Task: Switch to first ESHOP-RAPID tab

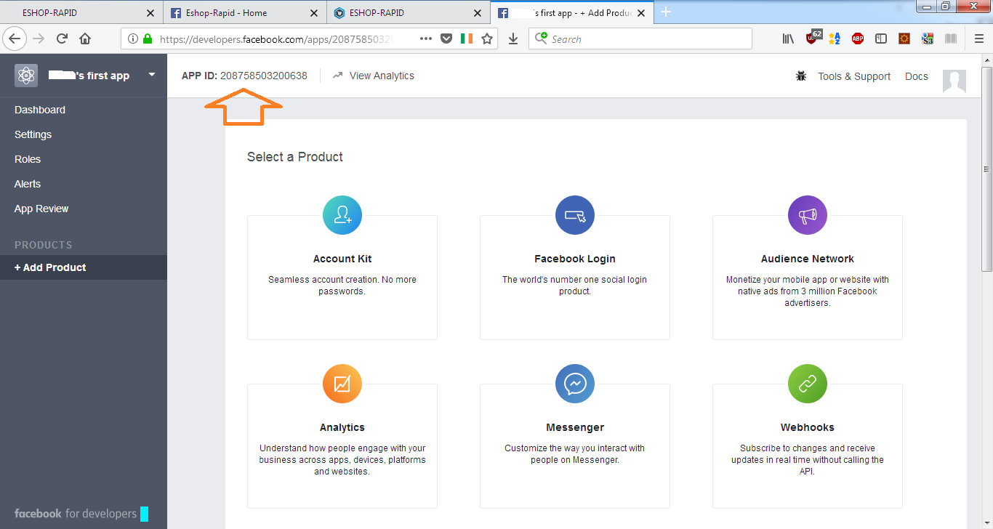Action: click(x=81, y=12)
